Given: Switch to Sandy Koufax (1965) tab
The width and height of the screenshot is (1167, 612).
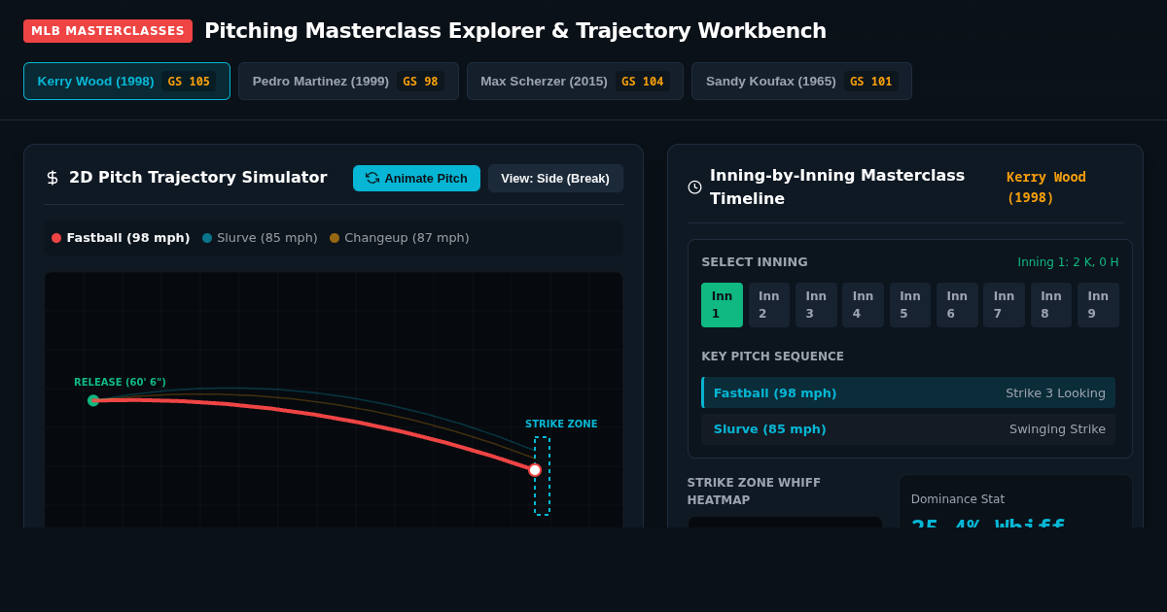Looking at the screenshot, I should pos(801,82).
